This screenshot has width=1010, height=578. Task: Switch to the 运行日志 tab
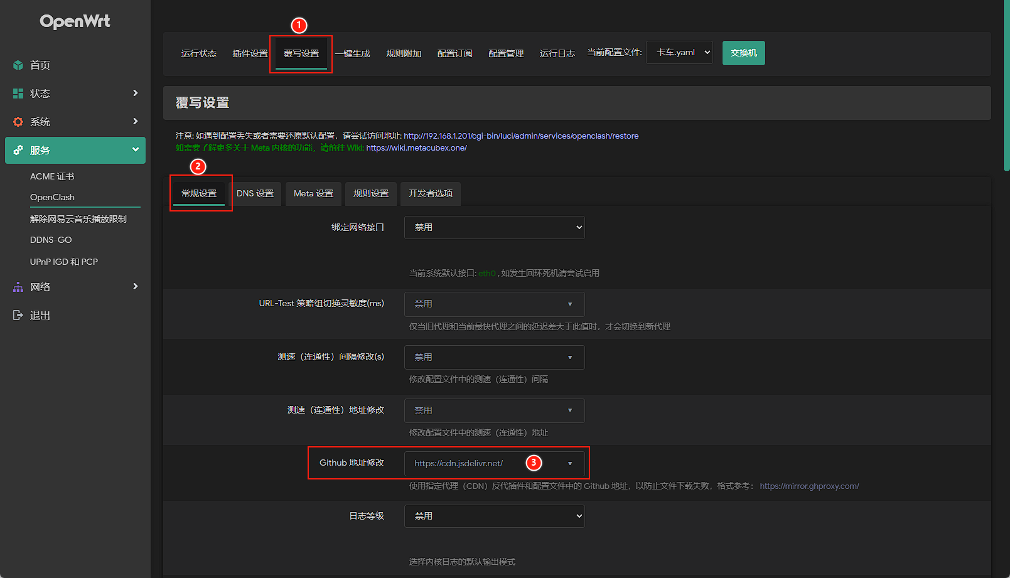[x=557, y=53]
